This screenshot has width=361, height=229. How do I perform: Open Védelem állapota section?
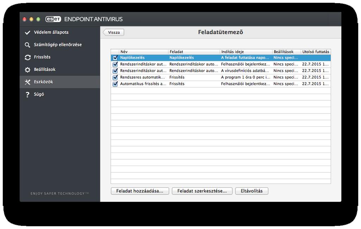coord(60,32)
